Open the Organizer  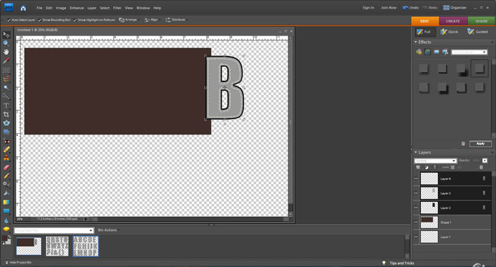(455, 8)
